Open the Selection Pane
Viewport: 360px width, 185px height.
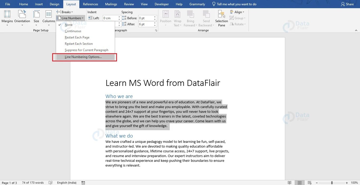pyautogui.click(x=221, y=18)
